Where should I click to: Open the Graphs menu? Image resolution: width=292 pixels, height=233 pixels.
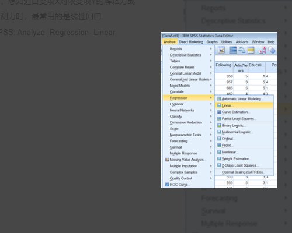point(212,42)
